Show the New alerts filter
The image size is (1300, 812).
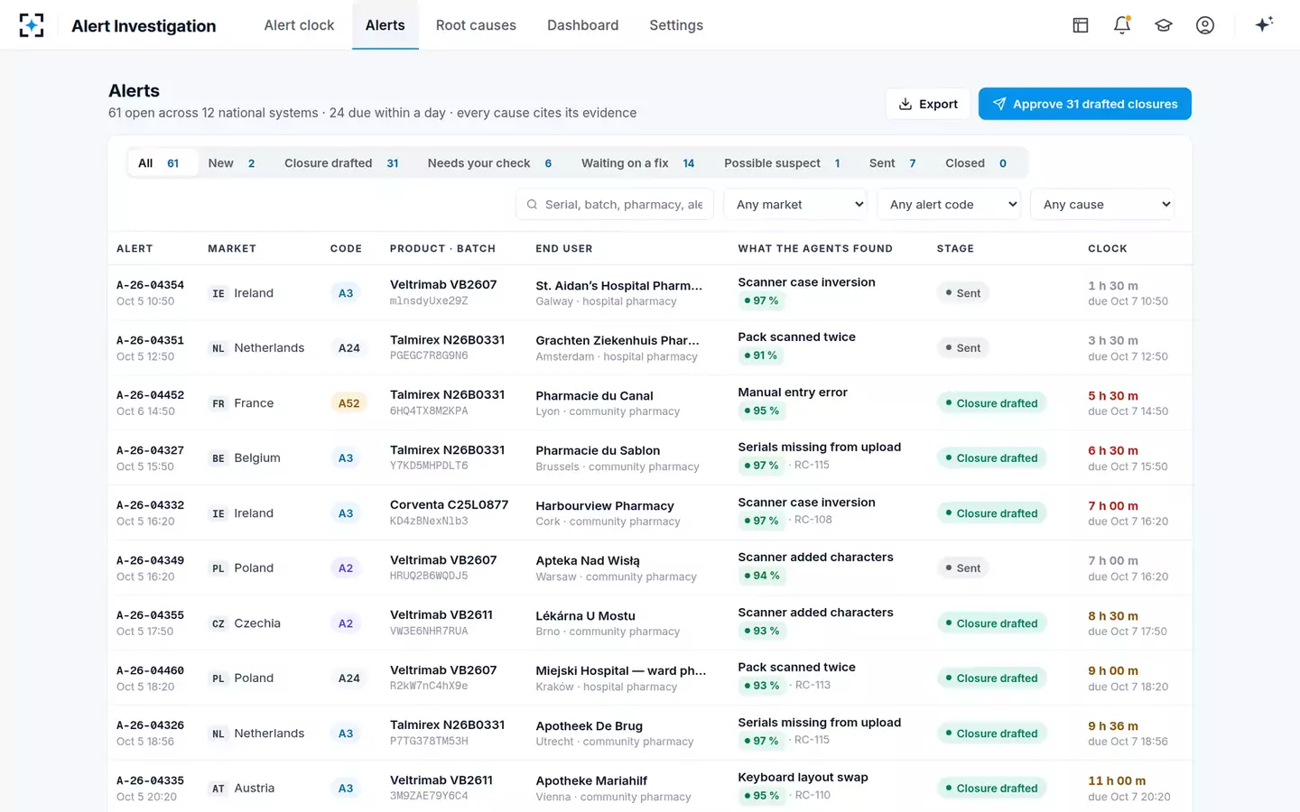tap(231, 163)
